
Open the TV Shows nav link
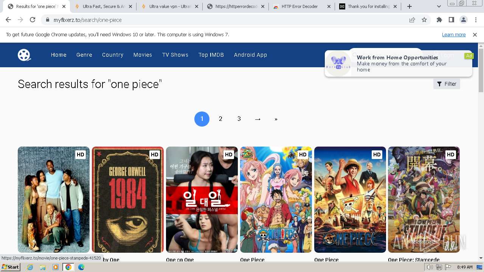[175, 55]
